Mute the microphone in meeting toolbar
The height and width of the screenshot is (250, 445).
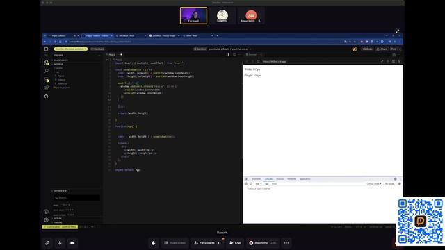coord(60,243)
